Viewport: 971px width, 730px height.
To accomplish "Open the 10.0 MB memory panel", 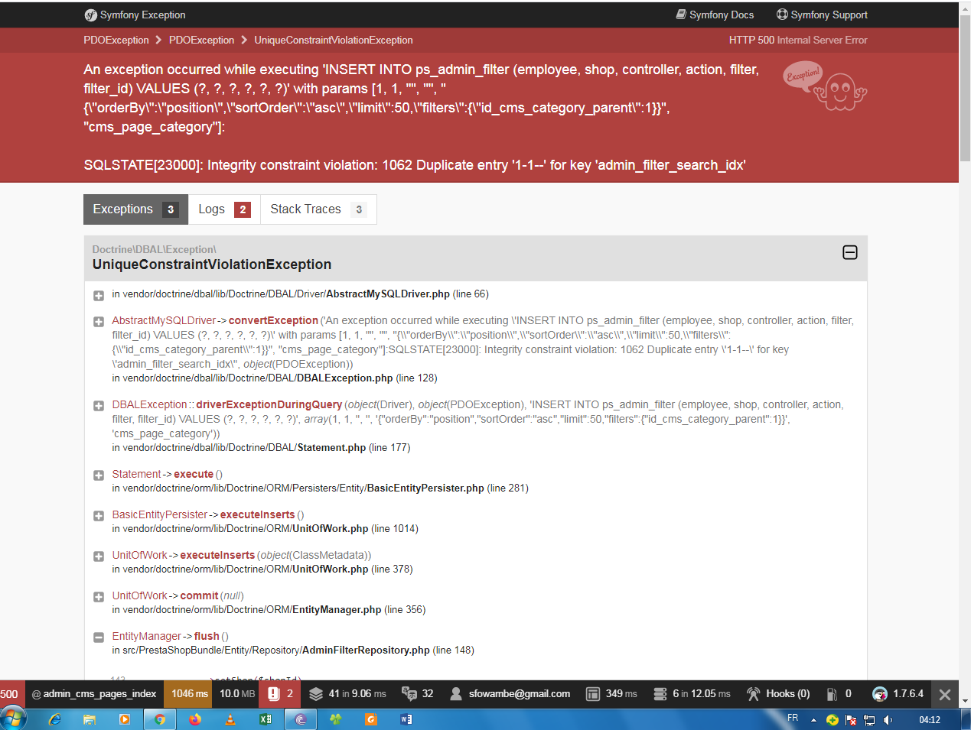I will (x=237, y=694).
